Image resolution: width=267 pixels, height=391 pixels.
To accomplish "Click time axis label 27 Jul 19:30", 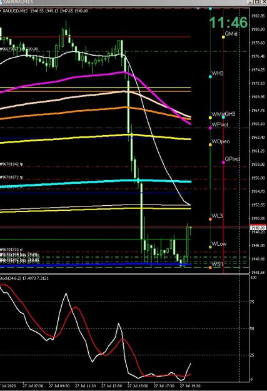I will (190, 386).
